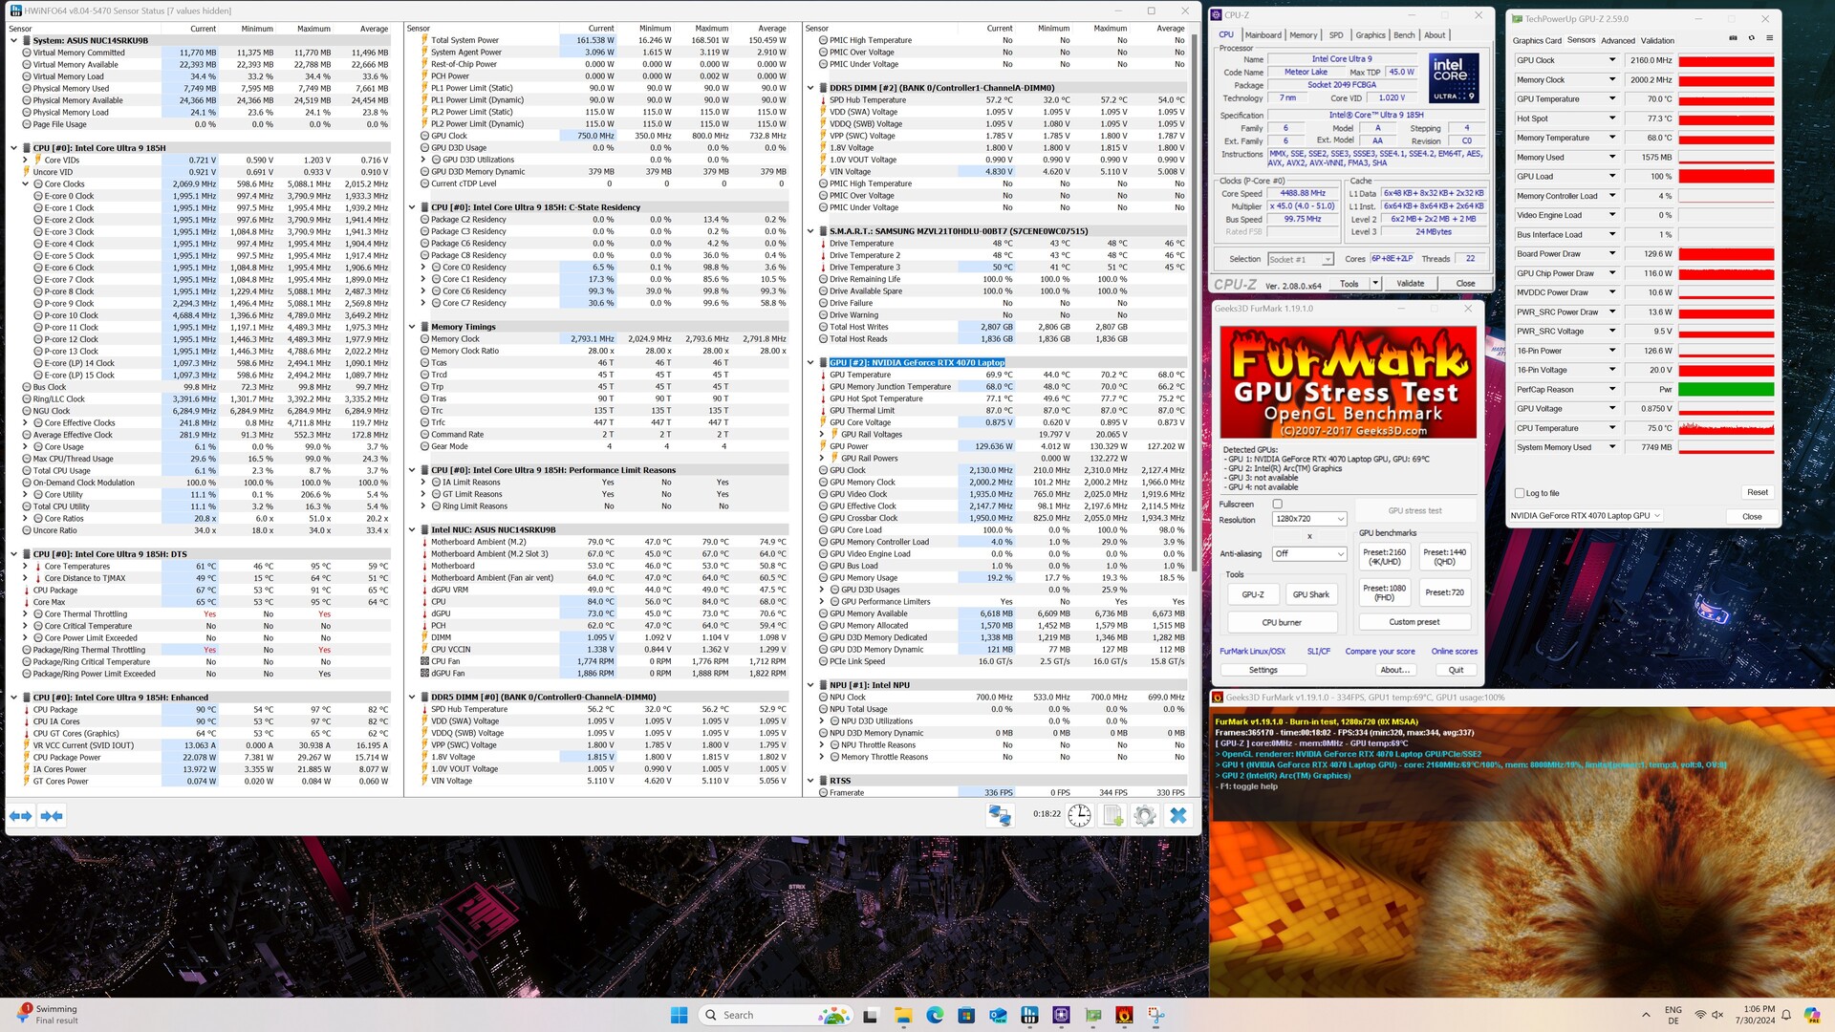The image size is (1835, 1032).
Task: Collapse the GPU [#2]: NVIDIA GeForce RTX 4070 Laptop group
Action: [810, 363]
